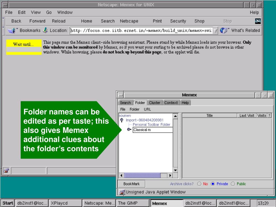Click the horizontal scrollbar thumb in folder tree
This screenshot has height=207, width=276.
click(x=142, y=175)
